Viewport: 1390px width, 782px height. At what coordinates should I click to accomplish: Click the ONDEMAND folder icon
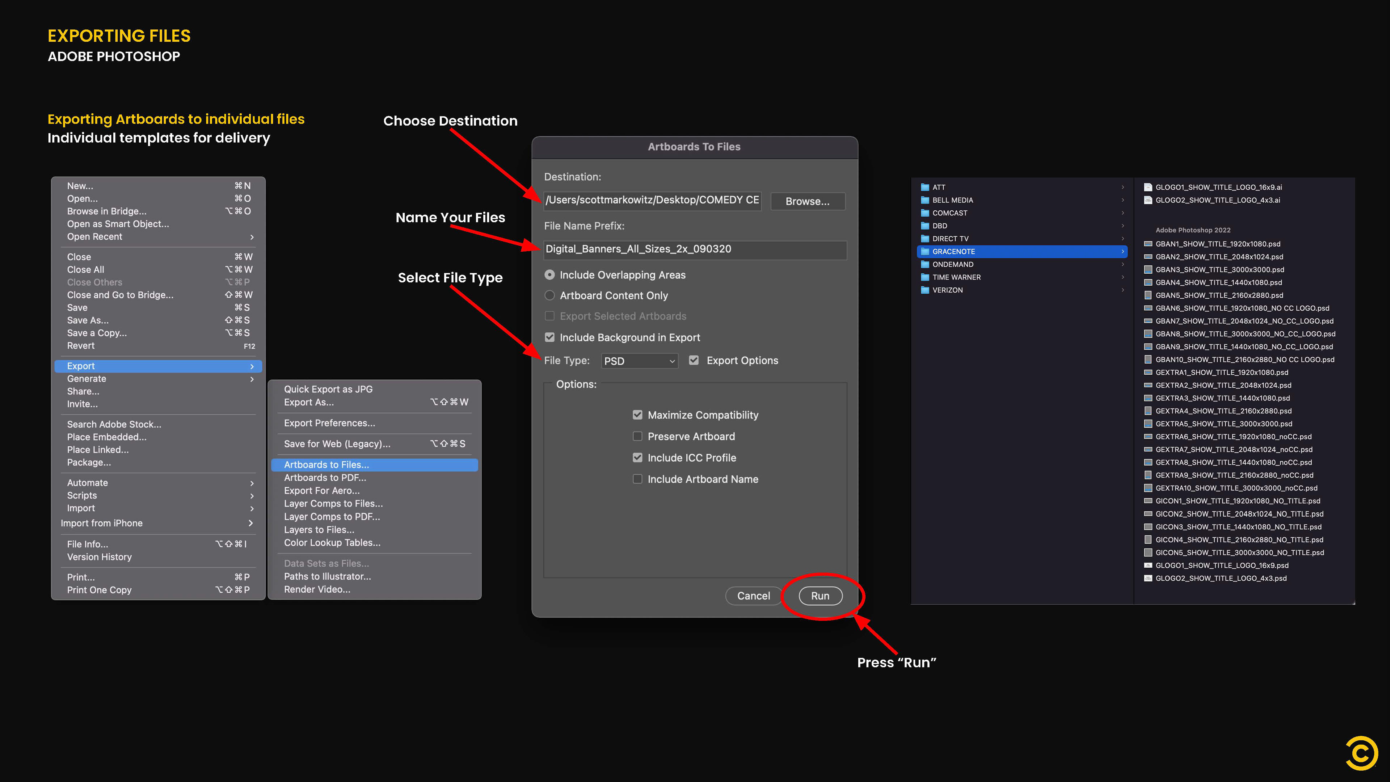925,264
